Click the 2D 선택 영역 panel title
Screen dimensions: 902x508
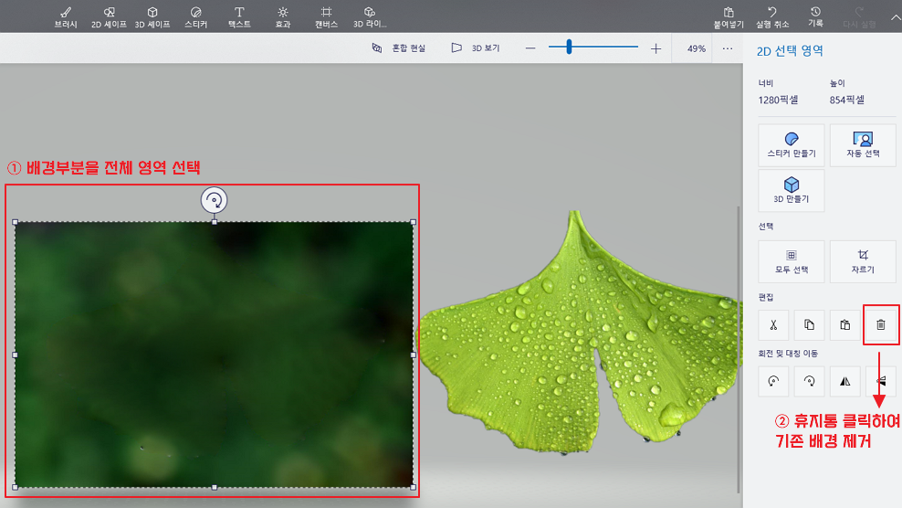789,50
